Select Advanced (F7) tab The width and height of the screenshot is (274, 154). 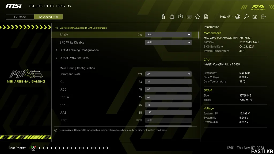coord(48,17)
